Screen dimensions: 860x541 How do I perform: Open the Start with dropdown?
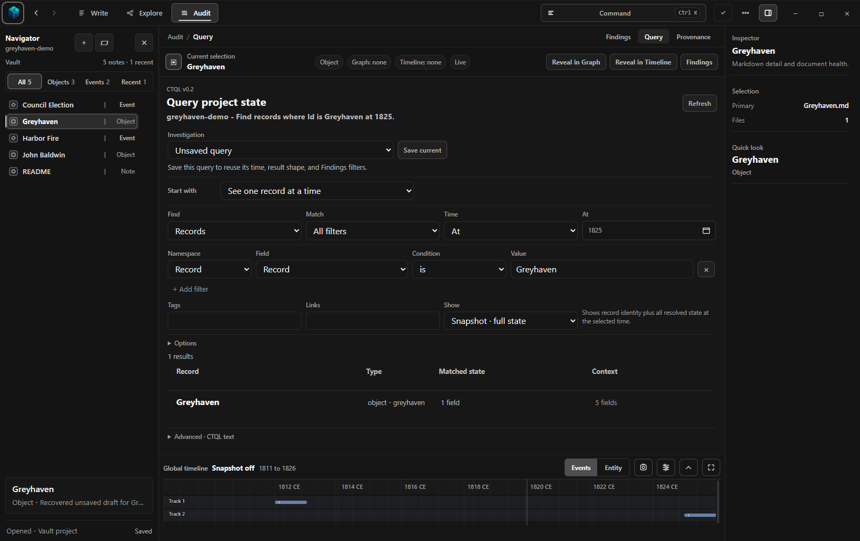tap(317, 191)
